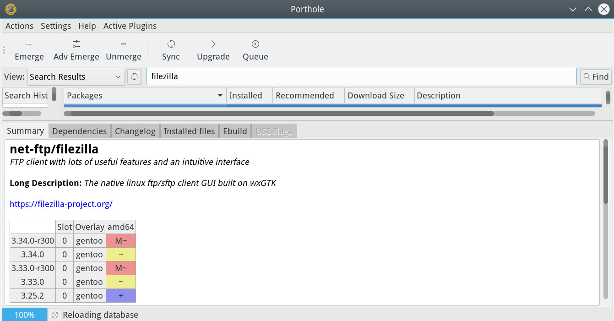Click the yellow ~ cell for 3.34.0
The image size is (614, 321).
(121, 255)
